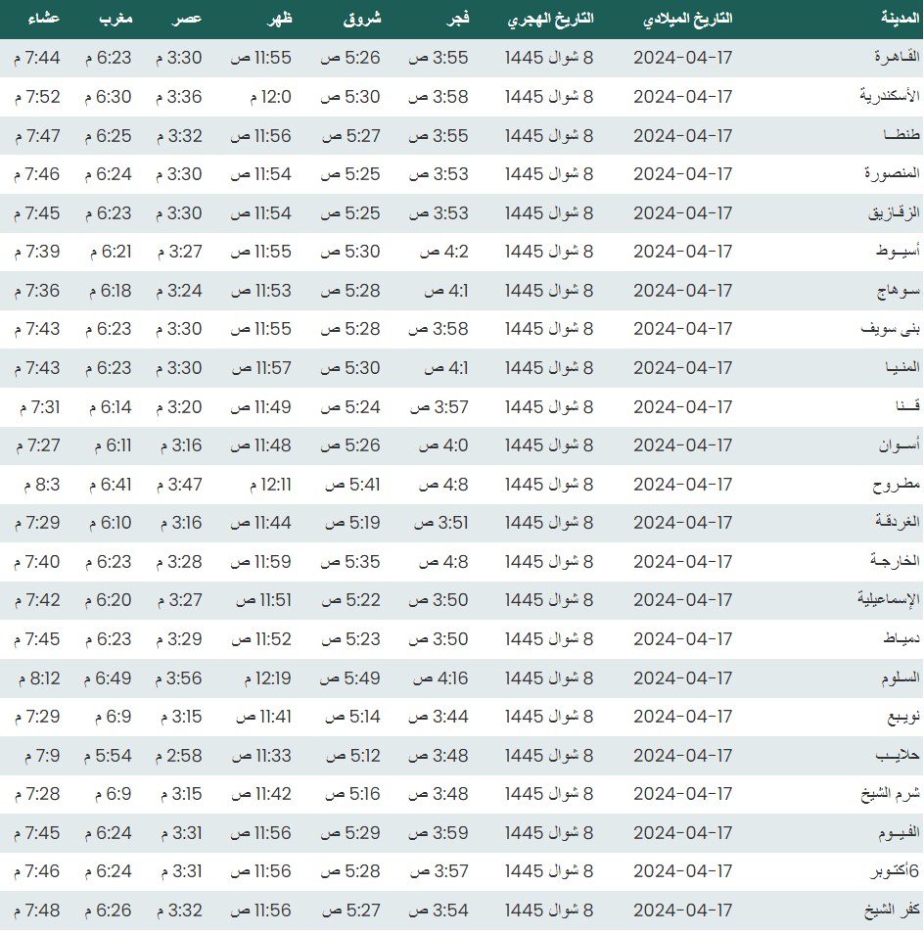Select the "مغرب" column header
The image size is (924, 934).
(x=115, y=20)
